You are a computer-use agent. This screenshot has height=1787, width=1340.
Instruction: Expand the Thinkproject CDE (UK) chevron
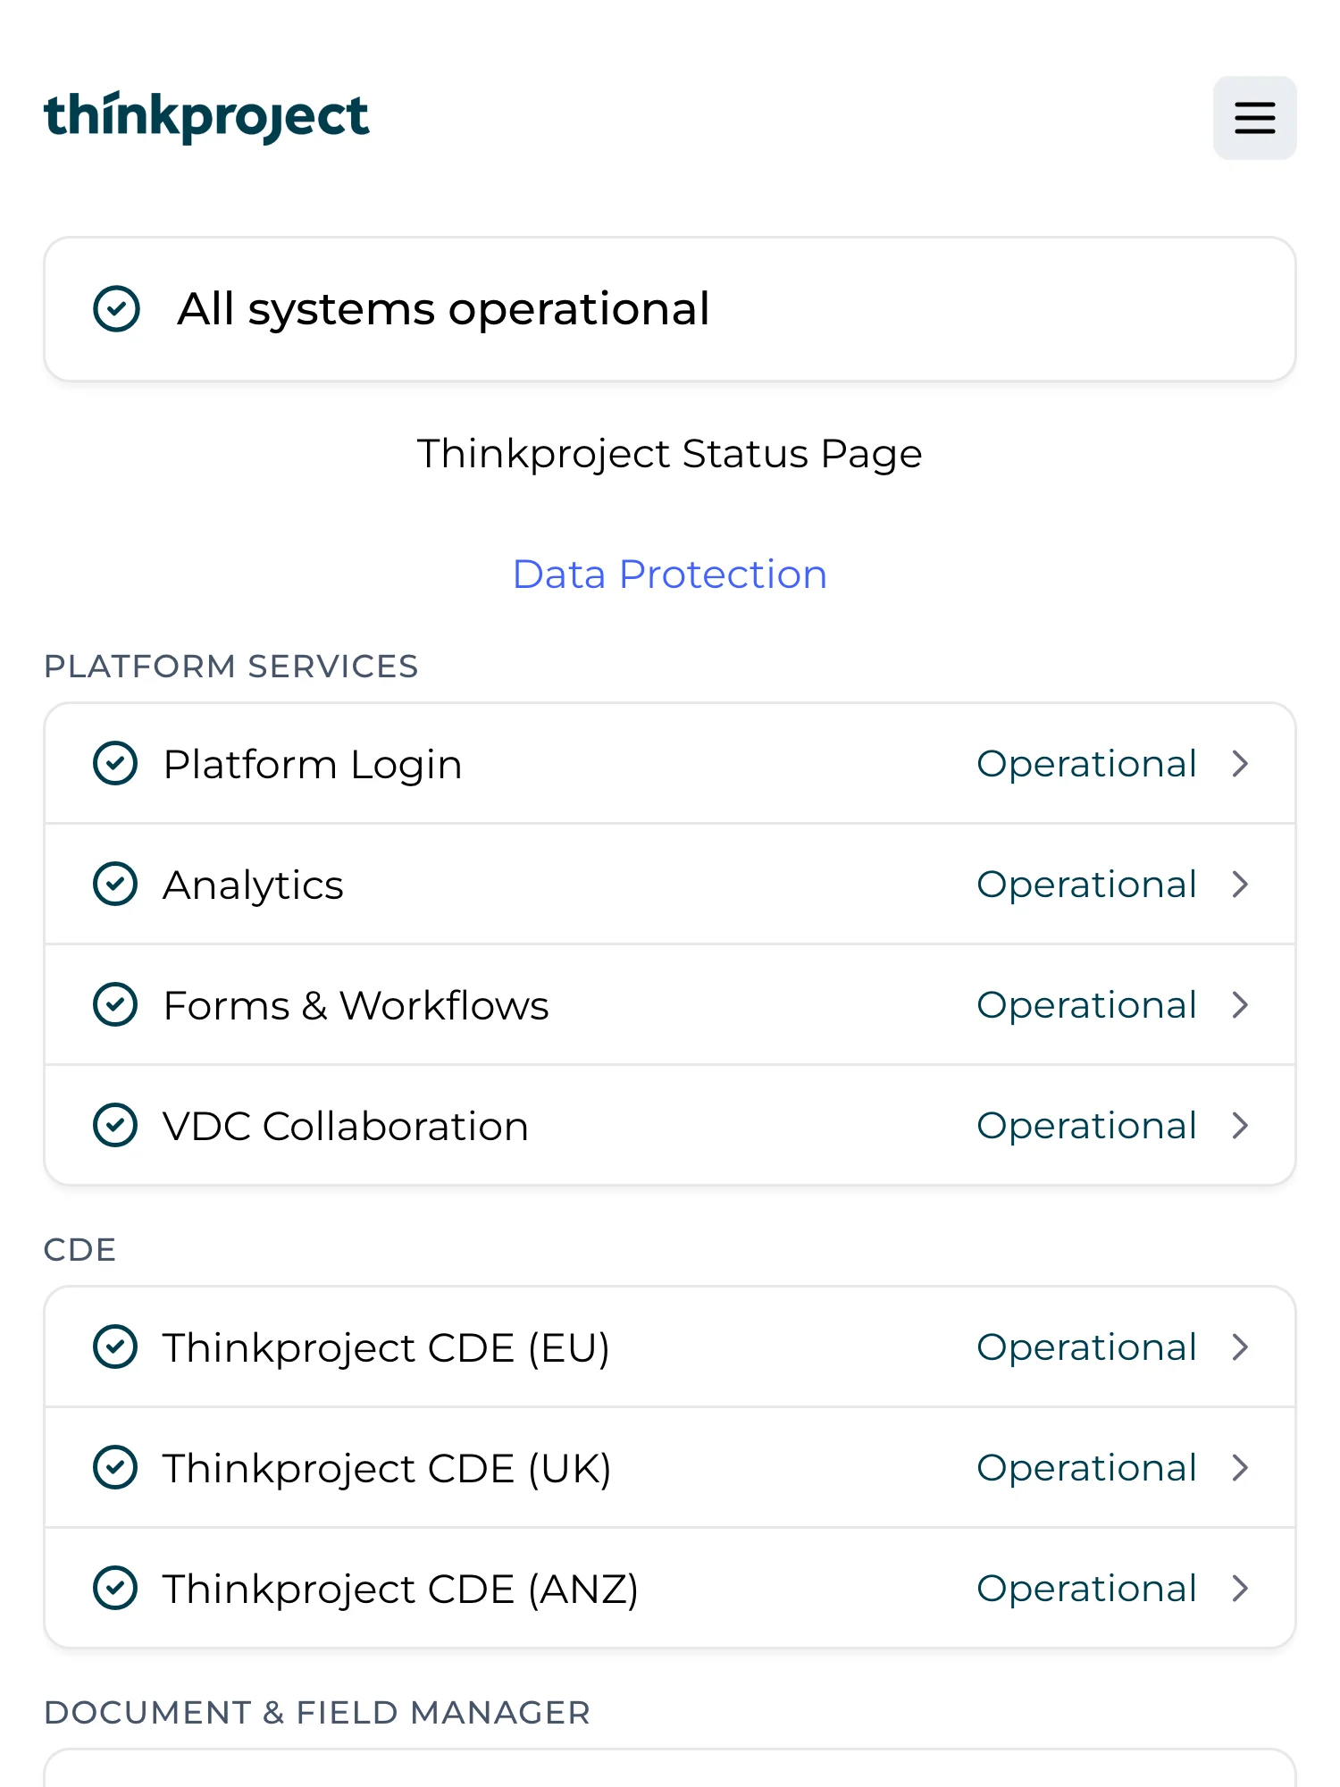(x=1240, y=1468)
